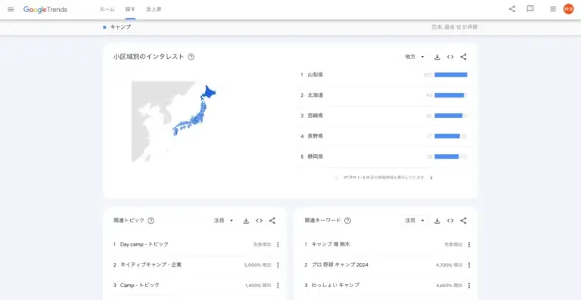
Task: Get embed code for subregion interest card
Action: 450,57
